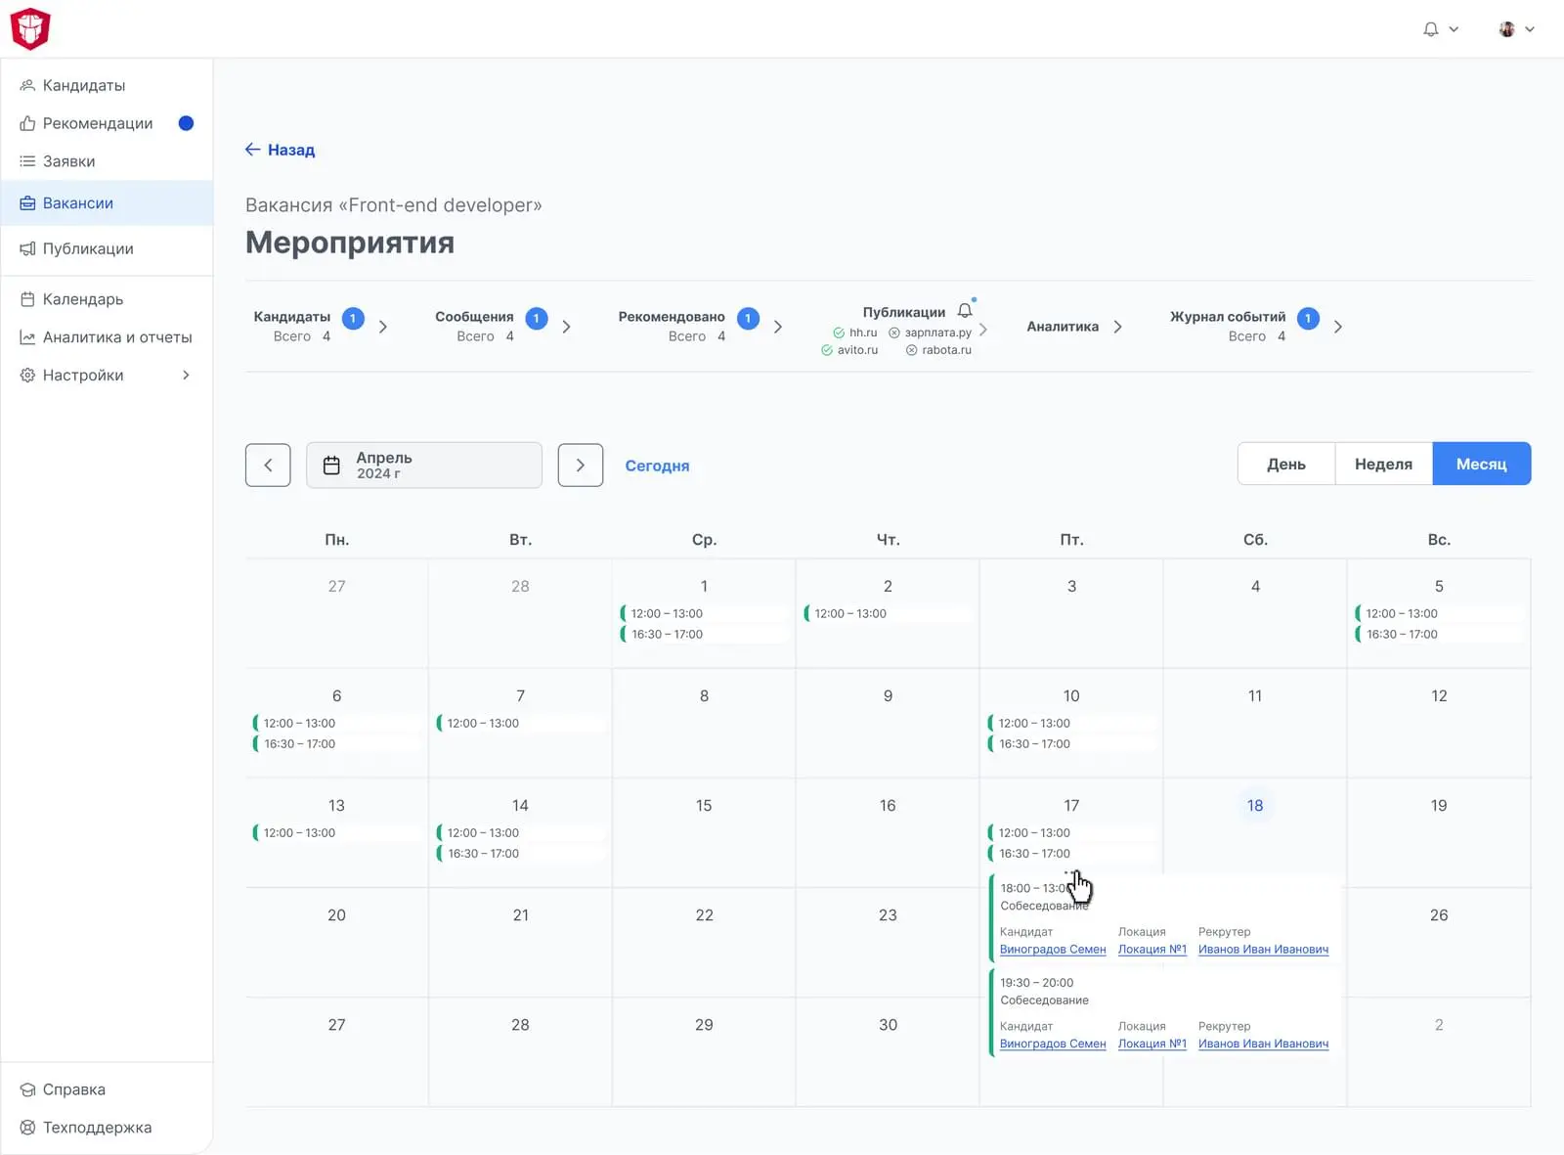Open Техподдержка at sidebar bottom
This screenshot has height=1155, width=1564.
pos(97,1128)
